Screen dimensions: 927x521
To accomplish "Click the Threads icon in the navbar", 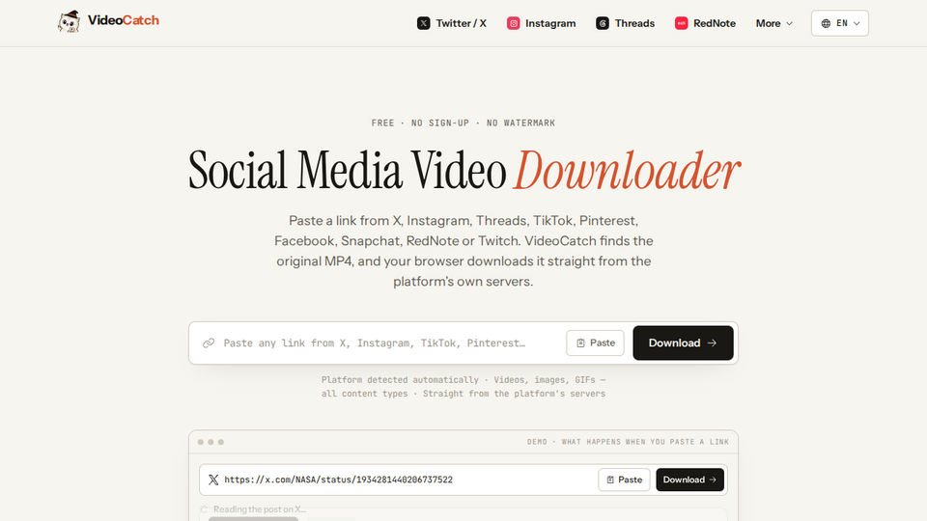I will [603, 23].
